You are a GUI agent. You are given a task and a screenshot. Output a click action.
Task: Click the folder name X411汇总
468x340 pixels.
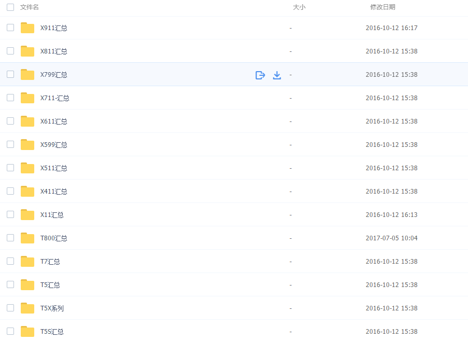54,192
